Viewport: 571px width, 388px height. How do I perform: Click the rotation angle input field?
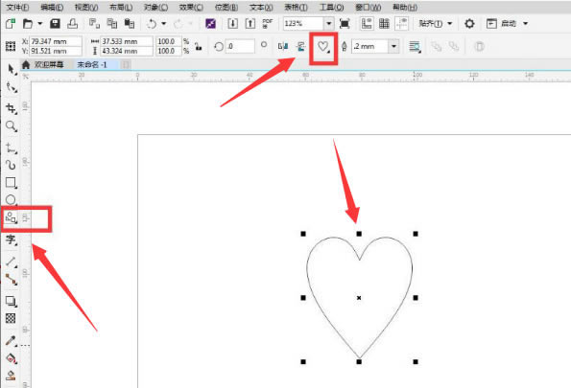pos(240,46)
